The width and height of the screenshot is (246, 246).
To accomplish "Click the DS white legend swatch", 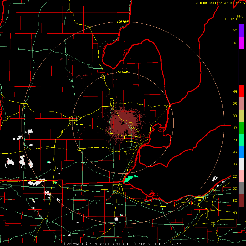I will pos(241,164).
